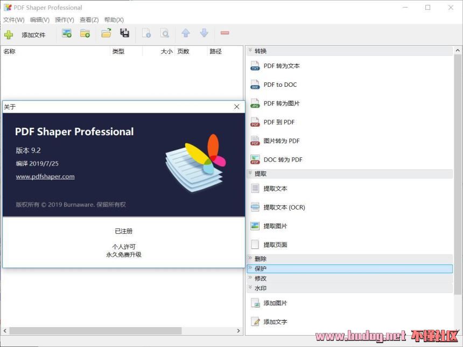The width and height of the screenshot is (463, 347).
Task: Click the 提取图片 icon
Action: pos(255,226)
